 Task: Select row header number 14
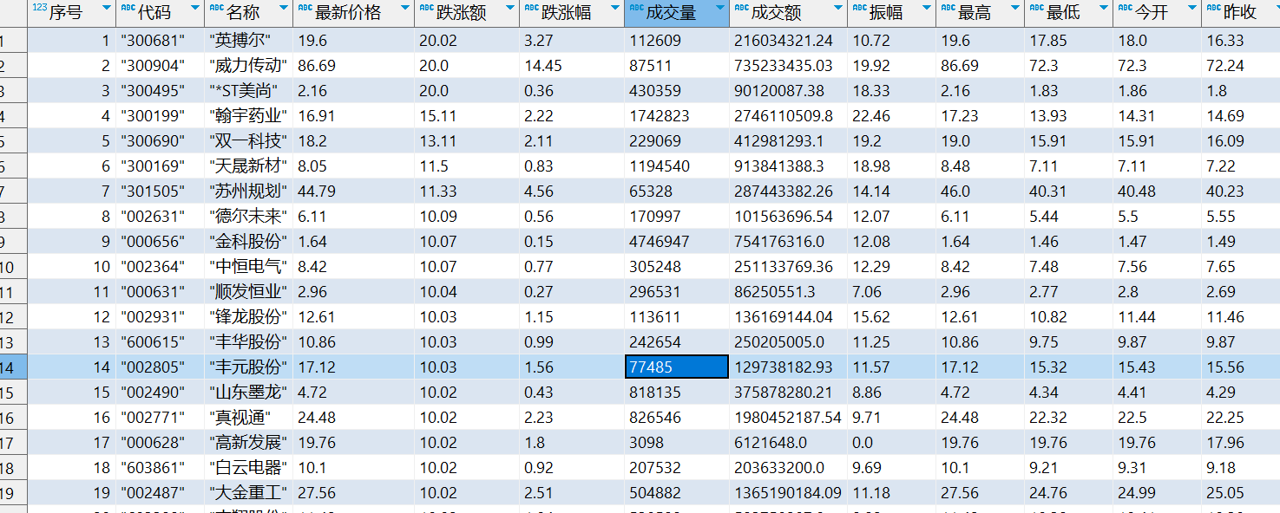[13, 367]
